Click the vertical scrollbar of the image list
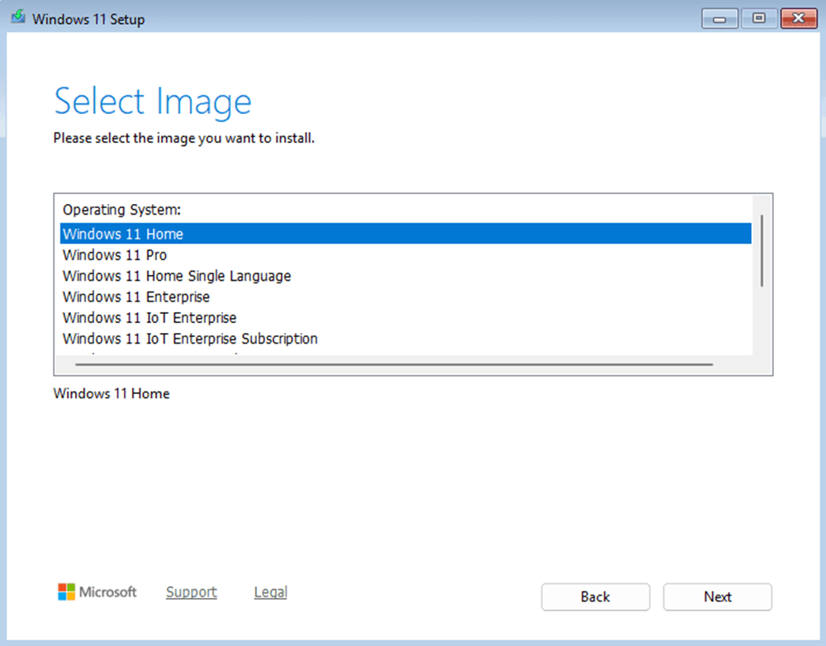This screenshot has height=646, width=826. [x=761, y=250]
